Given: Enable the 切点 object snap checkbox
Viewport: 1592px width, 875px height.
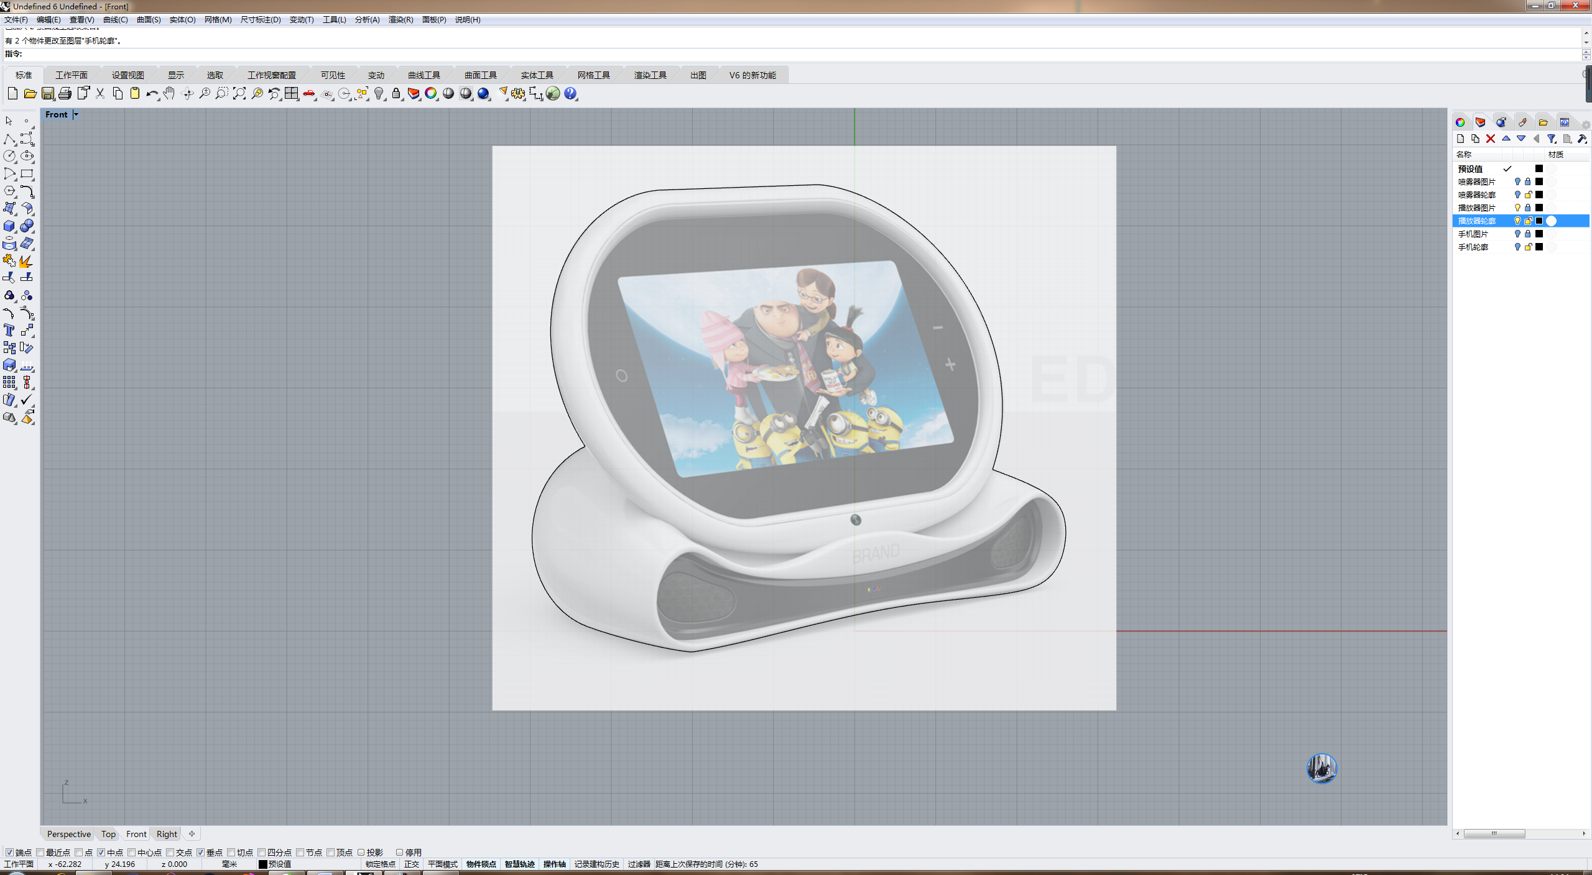Looking at the screenshot, I should click(x=231, y=853).
